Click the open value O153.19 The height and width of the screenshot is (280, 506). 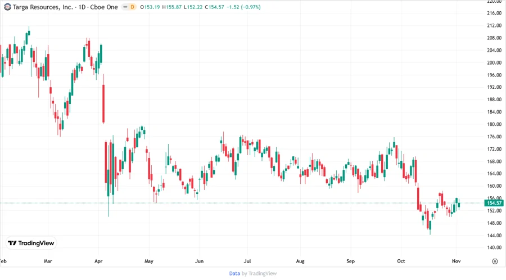(x=150, y=7)
